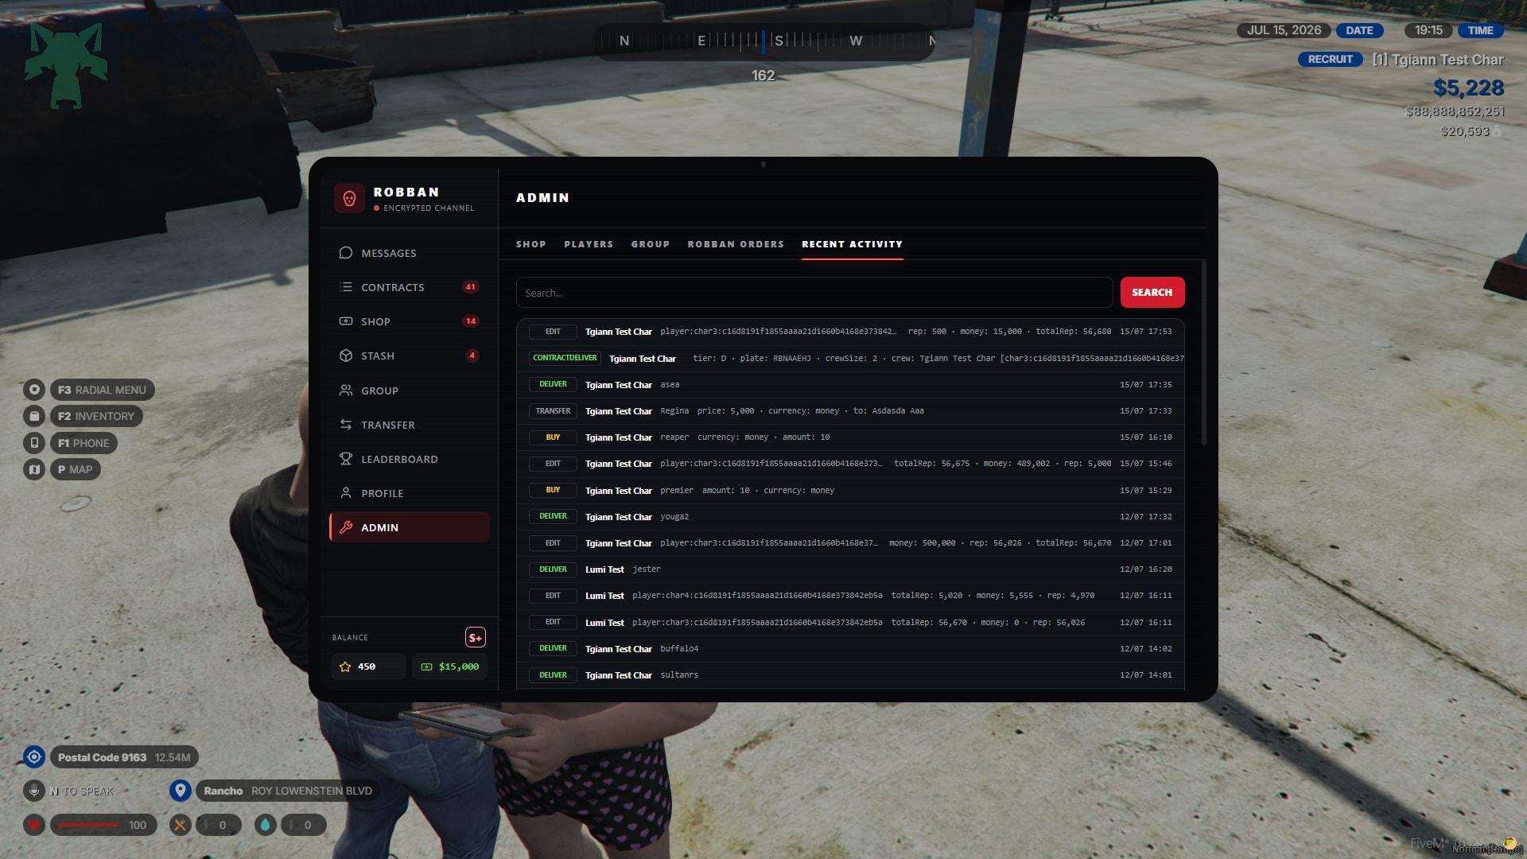Click the Contracts list icon
The image size is (1527, 859).
[x=346, y=287]
